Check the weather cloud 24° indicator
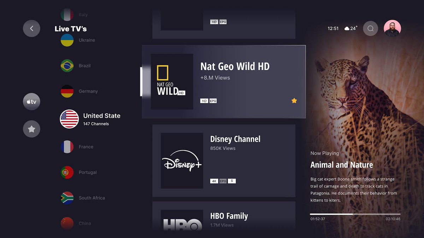The width and height of the screenshot is (424, 238). pyautogui.click(x=351, y=28)
